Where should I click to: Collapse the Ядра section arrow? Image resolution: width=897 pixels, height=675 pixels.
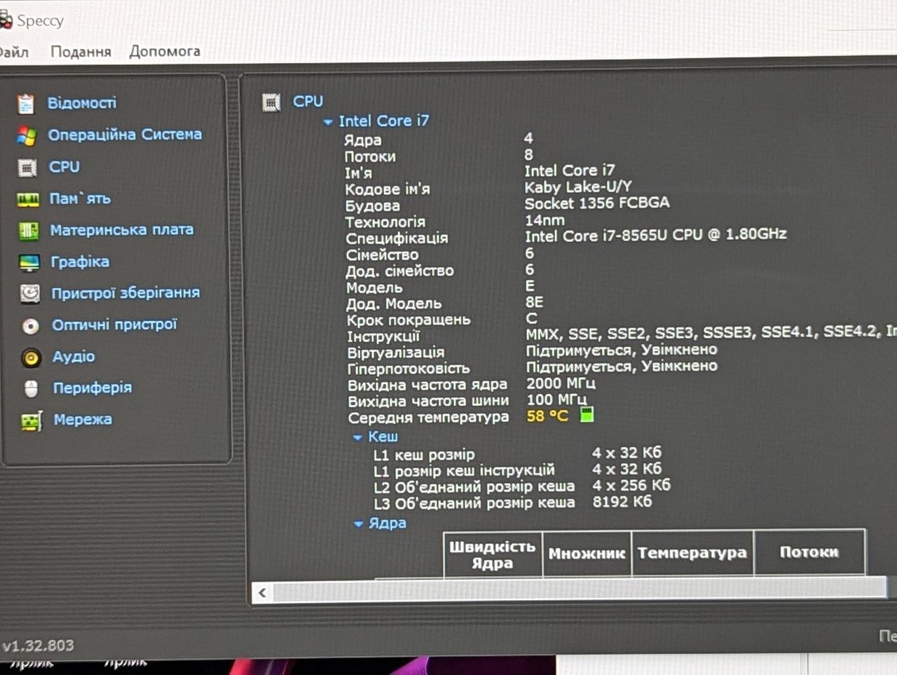click(x=359, y=524)
